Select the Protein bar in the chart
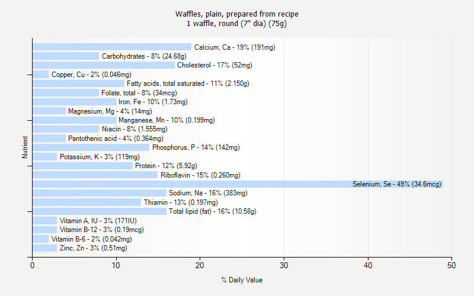The image size is (474, 296). [82, 166]
